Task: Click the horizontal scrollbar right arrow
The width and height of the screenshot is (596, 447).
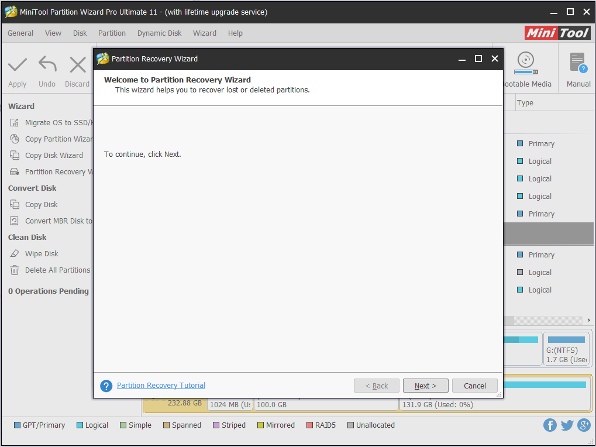Action: point(588,320)
